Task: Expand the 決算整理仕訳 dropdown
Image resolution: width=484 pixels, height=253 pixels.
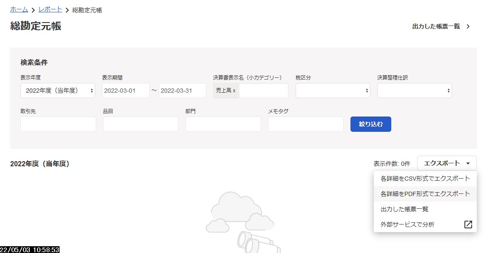Action: click(415, 91)
